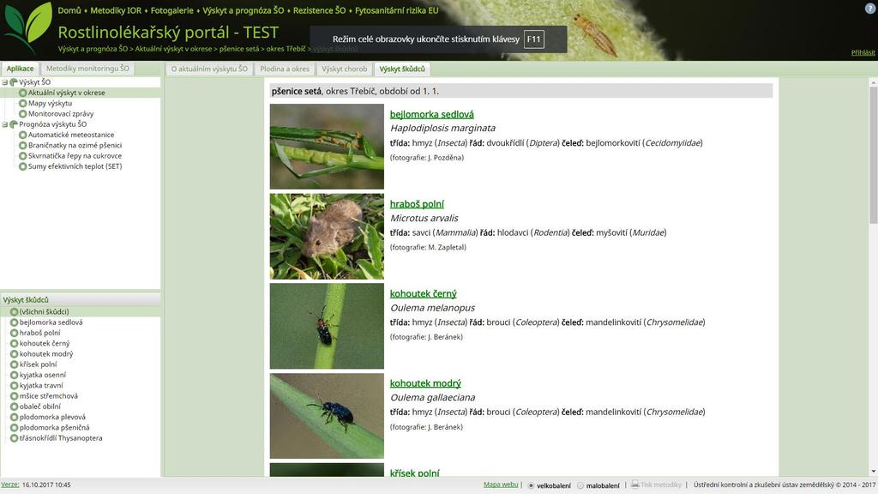Open the Plodina a okres tab
Image resolution: width=878 pixels, height=494 pixels.
pyautogui.click(x=285, y=69)
